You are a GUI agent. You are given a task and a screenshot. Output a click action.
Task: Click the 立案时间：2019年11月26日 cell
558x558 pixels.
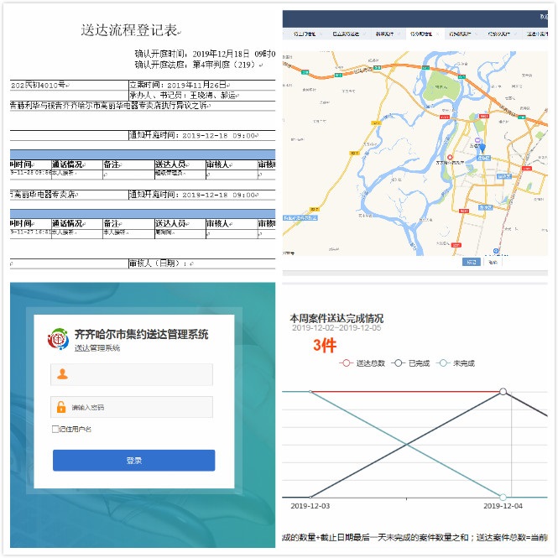(x=201, y=85)
